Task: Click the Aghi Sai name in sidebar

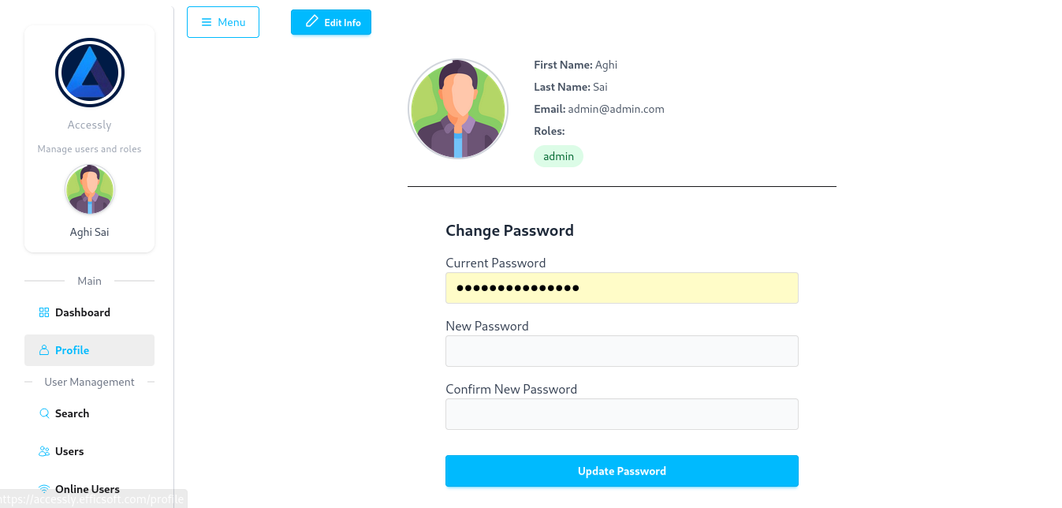Action: point(90,232)
